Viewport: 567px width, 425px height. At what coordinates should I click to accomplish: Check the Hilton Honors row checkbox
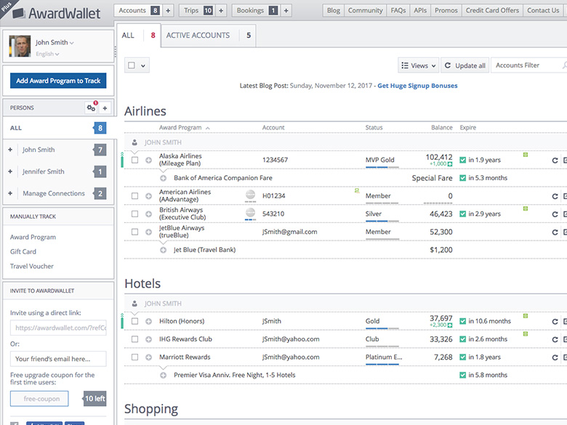135,321
